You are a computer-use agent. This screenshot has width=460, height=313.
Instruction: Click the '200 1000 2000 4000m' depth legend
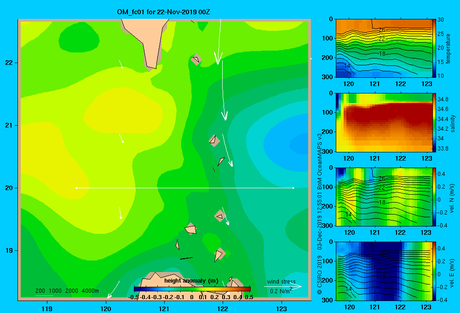pos(67,291)
